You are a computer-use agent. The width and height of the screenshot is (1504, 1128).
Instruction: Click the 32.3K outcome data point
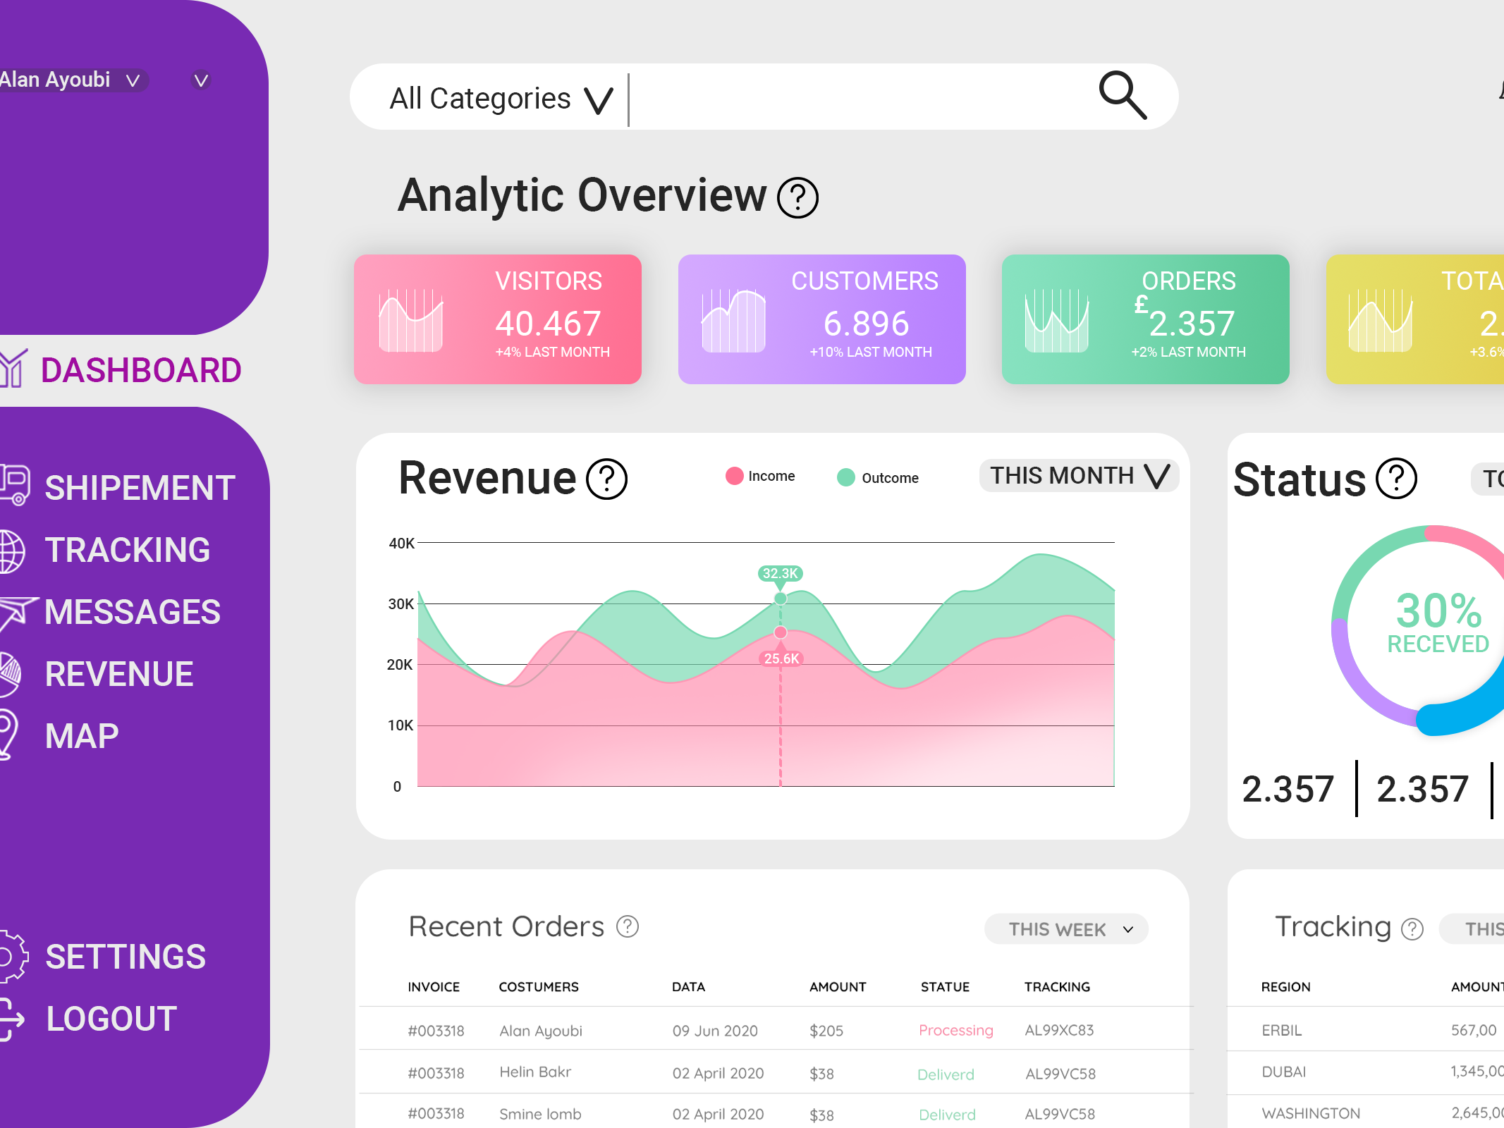(781, 599)
